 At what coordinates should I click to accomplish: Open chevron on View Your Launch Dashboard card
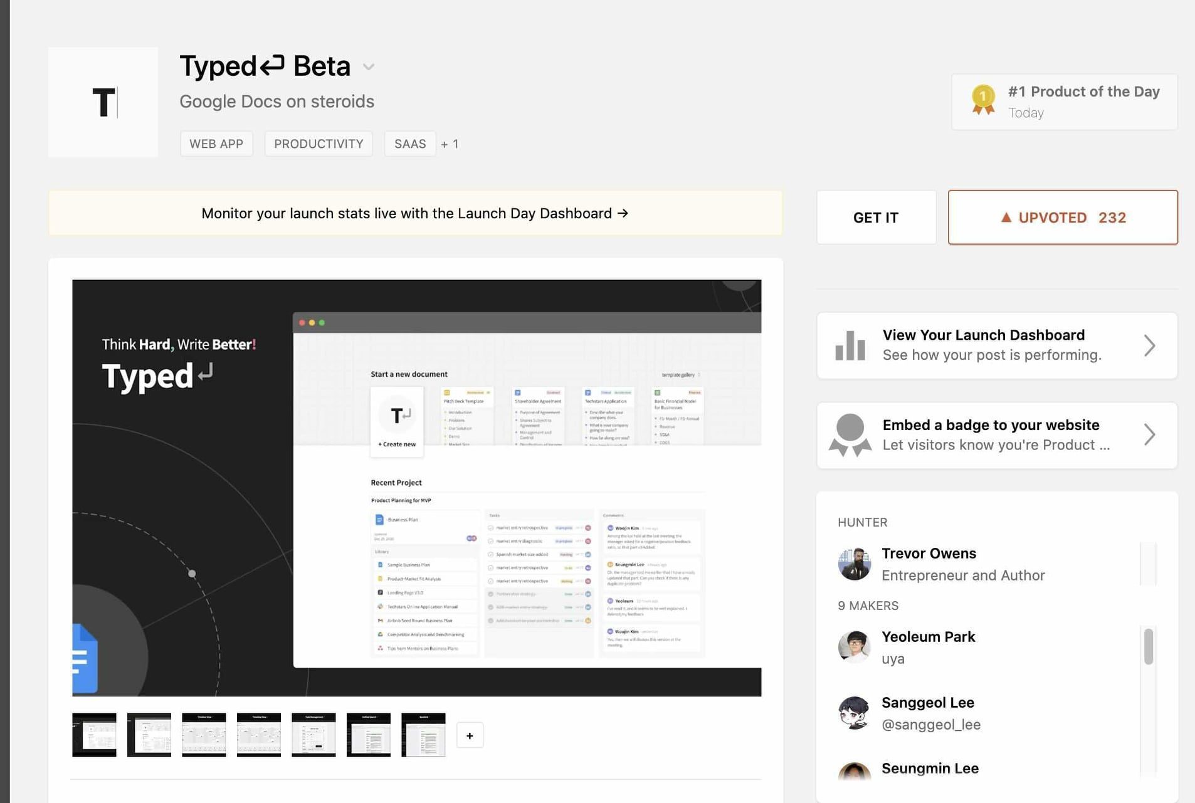[1149, 345]
